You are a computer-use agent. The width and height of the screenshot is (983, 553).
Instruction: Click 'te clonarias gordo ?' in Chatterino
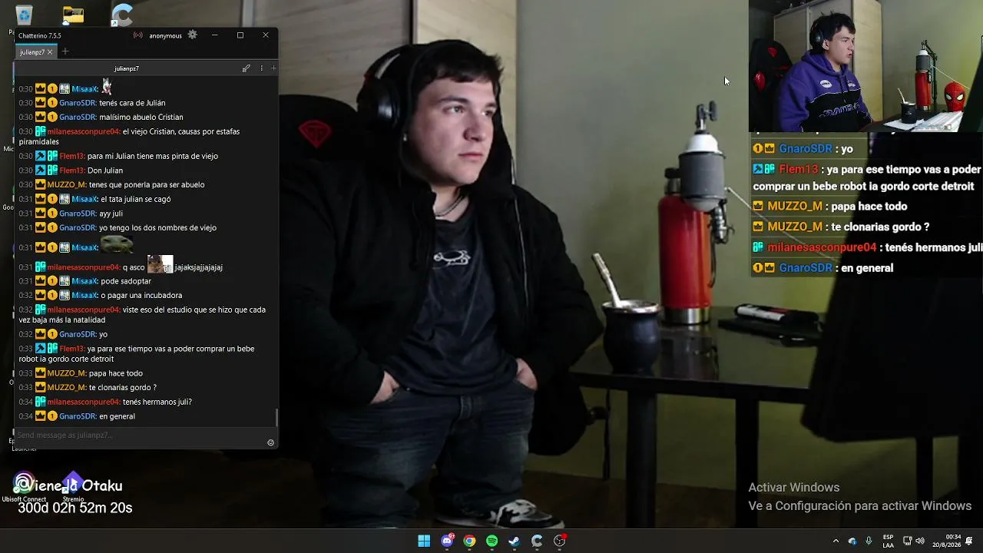click(123, 387)
